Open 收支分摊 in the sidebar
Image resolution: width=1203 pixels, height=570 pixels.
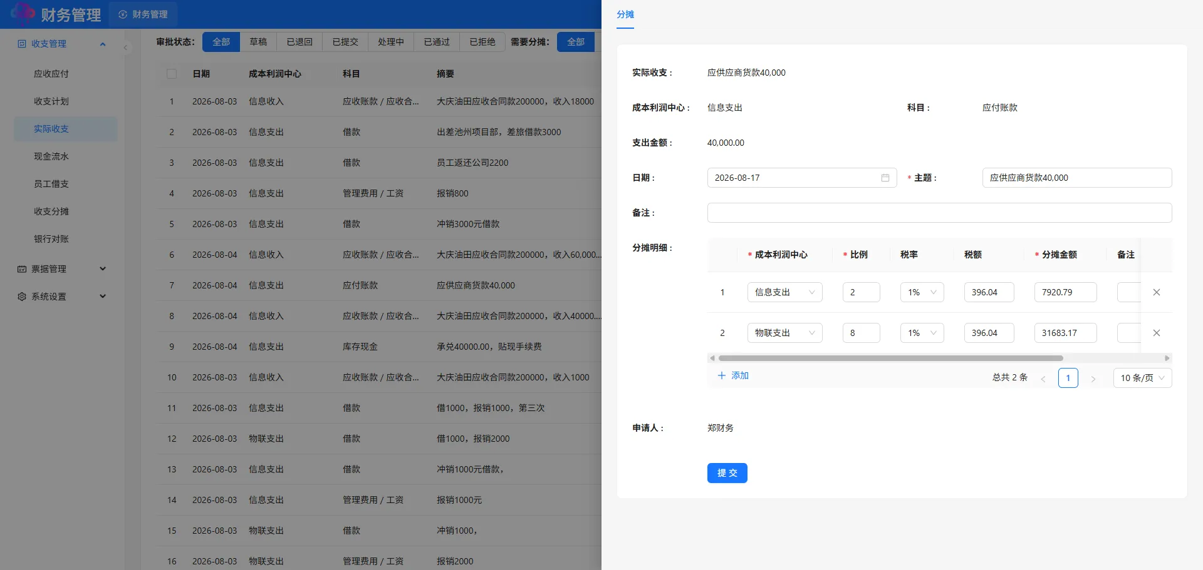pos(65,211)
